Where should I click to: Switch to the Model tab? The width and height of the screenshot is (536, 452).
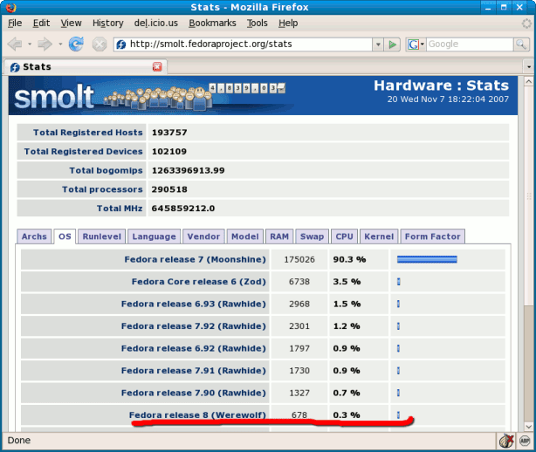click(x=244, y=236)
